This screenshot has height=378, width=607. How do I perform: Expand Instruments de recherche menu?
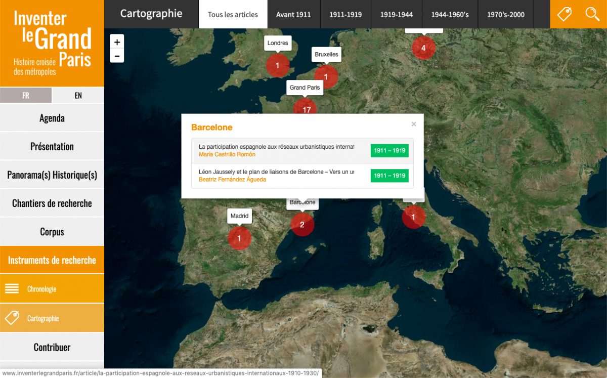click(52, 260)
